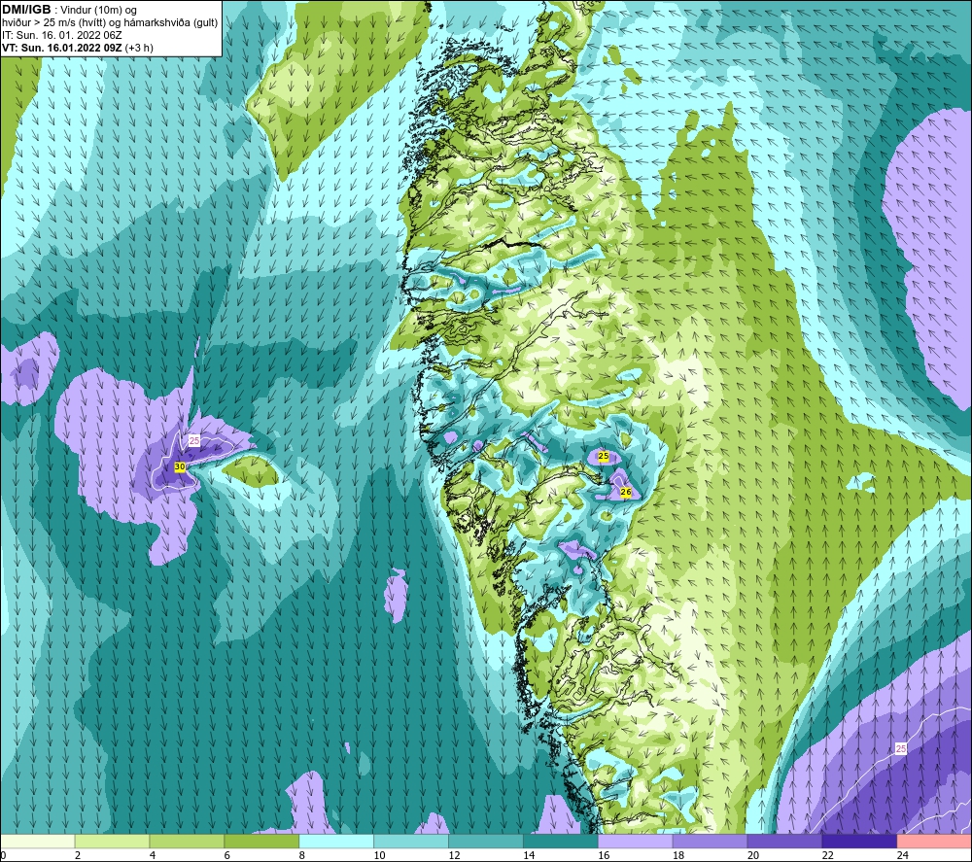The width and height of the screenshot is (972, 862).
Task: Click legend tick label '6'
Action: pos(226,855)
